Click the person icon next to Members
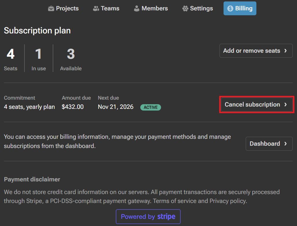This screenshot has height=226, width=297. point(136,8)
